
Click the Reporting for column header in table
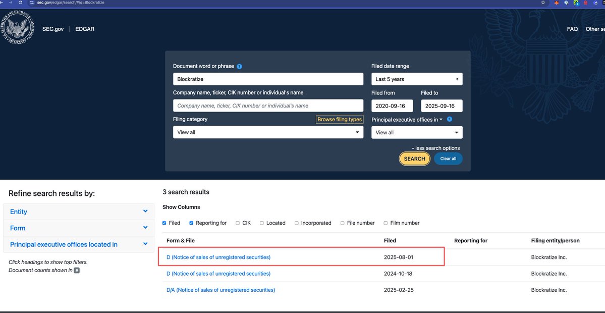pyautogui.click(x=471, y=240)
